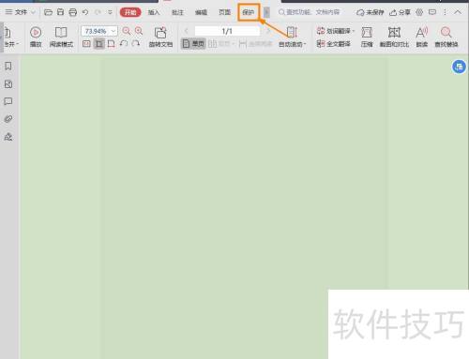Click the feedback message icon in top bar

tap(432, 12)
